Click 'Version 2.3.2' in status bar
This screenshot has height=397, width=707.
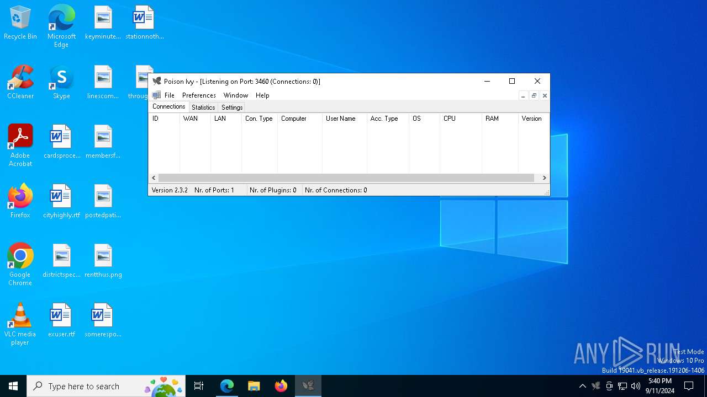[170, 190]
